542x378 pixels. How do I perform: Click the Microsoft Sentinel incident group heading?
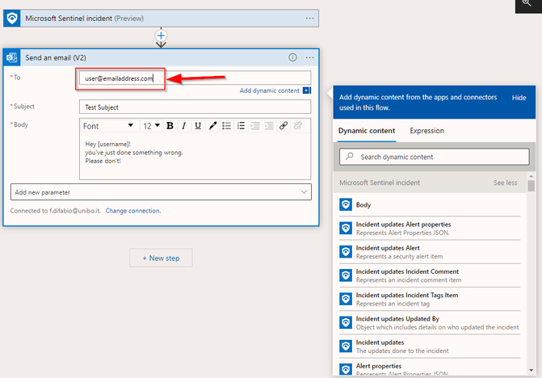380,183
